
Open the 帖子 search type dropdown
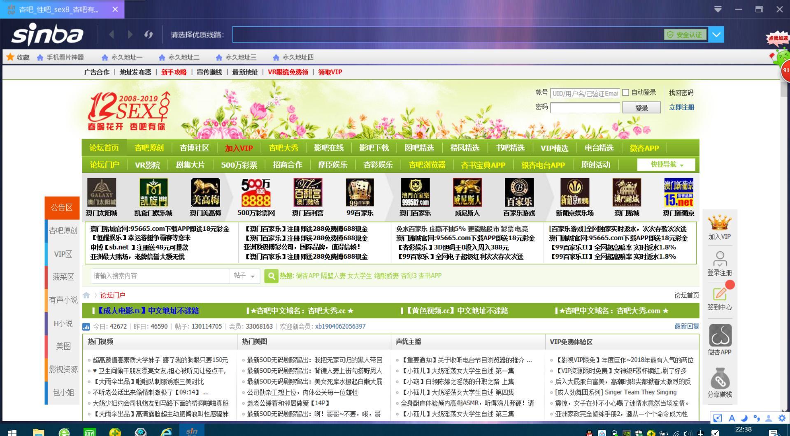click(x=244, y=276)
